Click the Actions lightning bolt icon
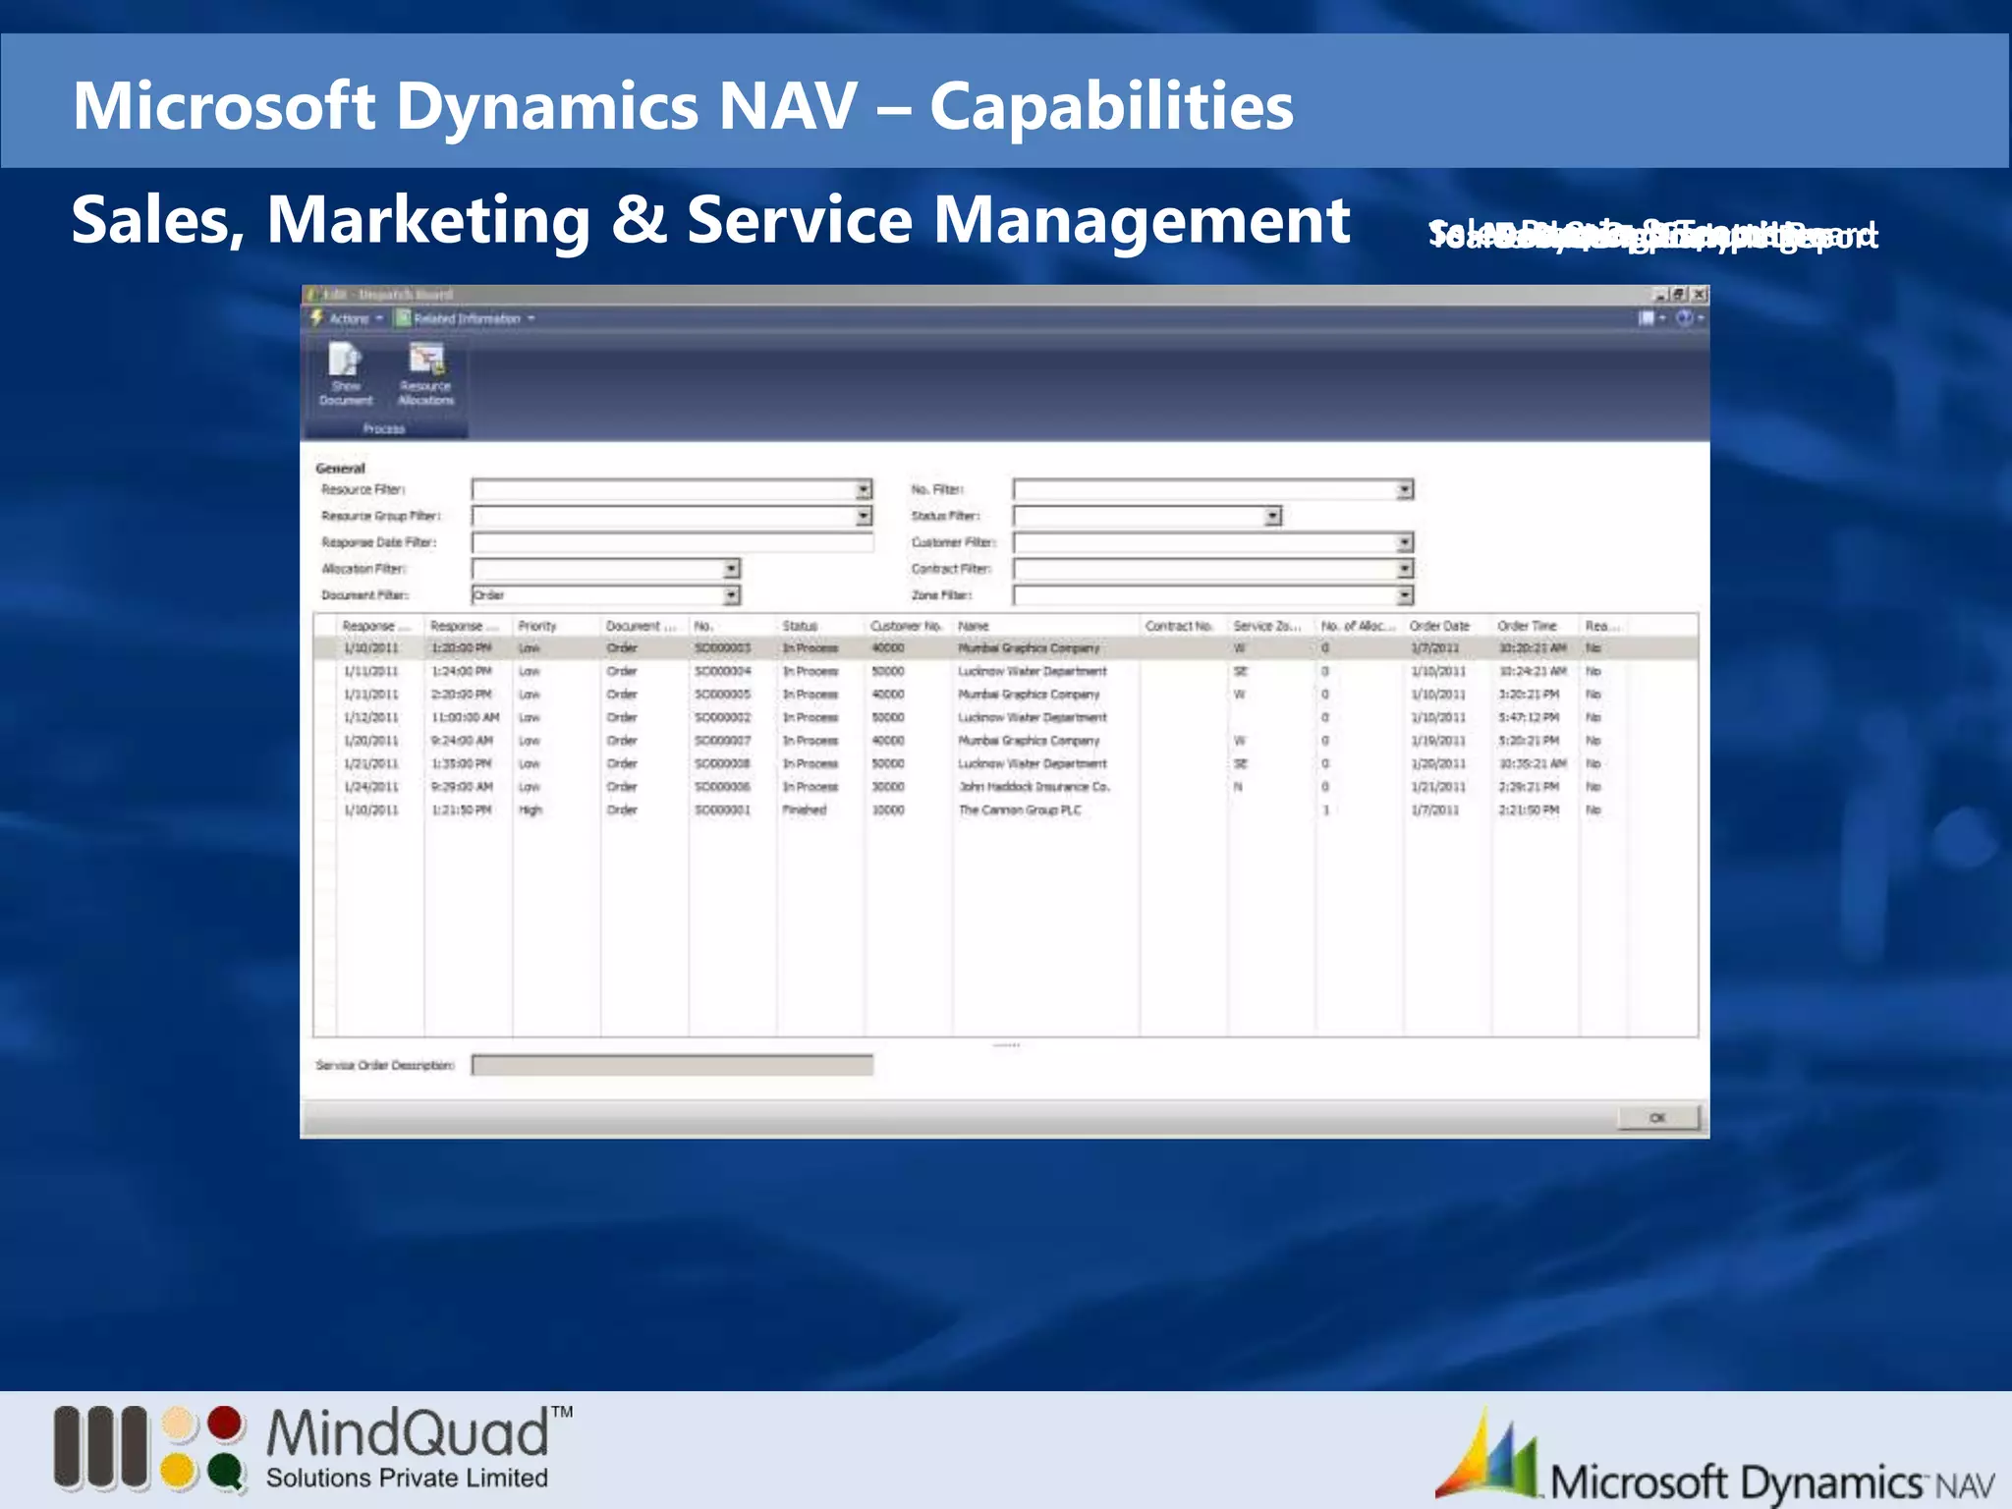This screenshot has height=1509, width=2012. tap(316, 318)
